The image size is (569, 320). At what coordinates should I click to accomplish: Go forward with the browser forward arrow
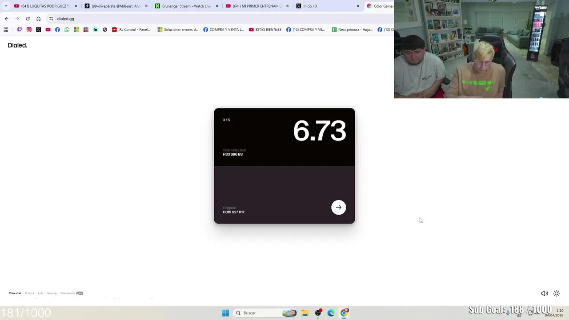click(x=17, y=19)
